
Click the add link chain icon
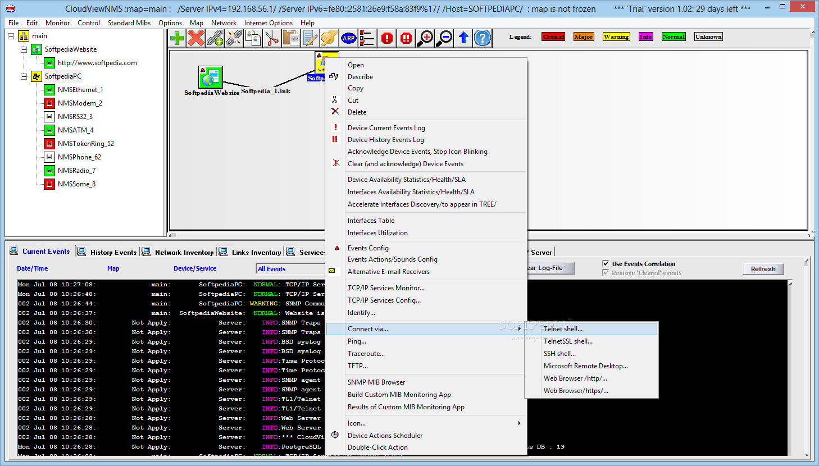point(215,38)
